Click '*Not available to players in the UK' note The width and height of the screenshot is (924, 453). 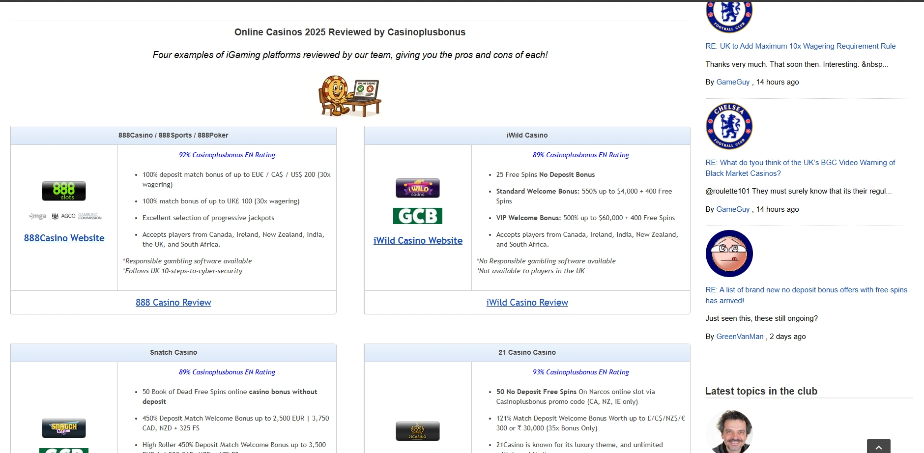[531, 271]
